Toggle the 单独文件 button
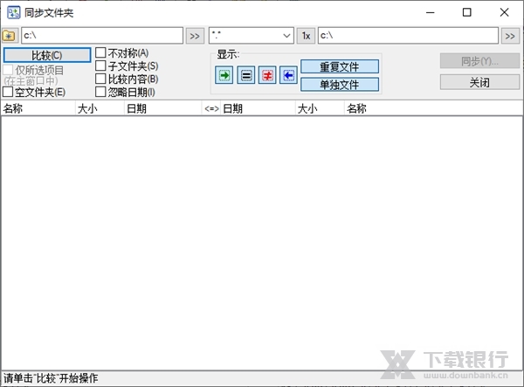The image size is (524, 387). (340, 84)
